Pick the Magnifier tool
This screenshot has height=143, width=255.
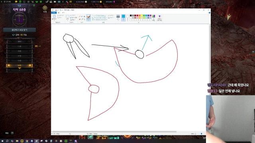(x=84, y=19)
